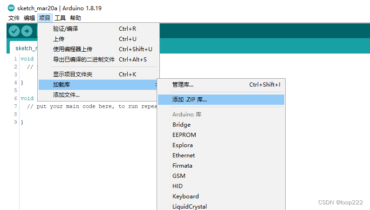Include the Firmata library
Viewport: 370px width, 210px height.
click(221, 166)
